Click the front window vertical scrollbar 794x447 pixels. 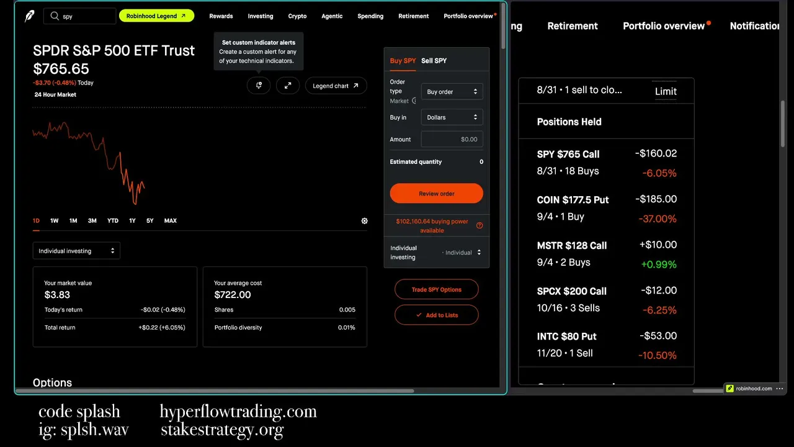pos(503,26)
